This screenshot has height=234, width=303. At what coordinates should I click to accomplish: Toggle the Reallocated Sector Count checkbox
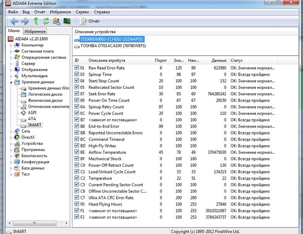click(77, 87)
